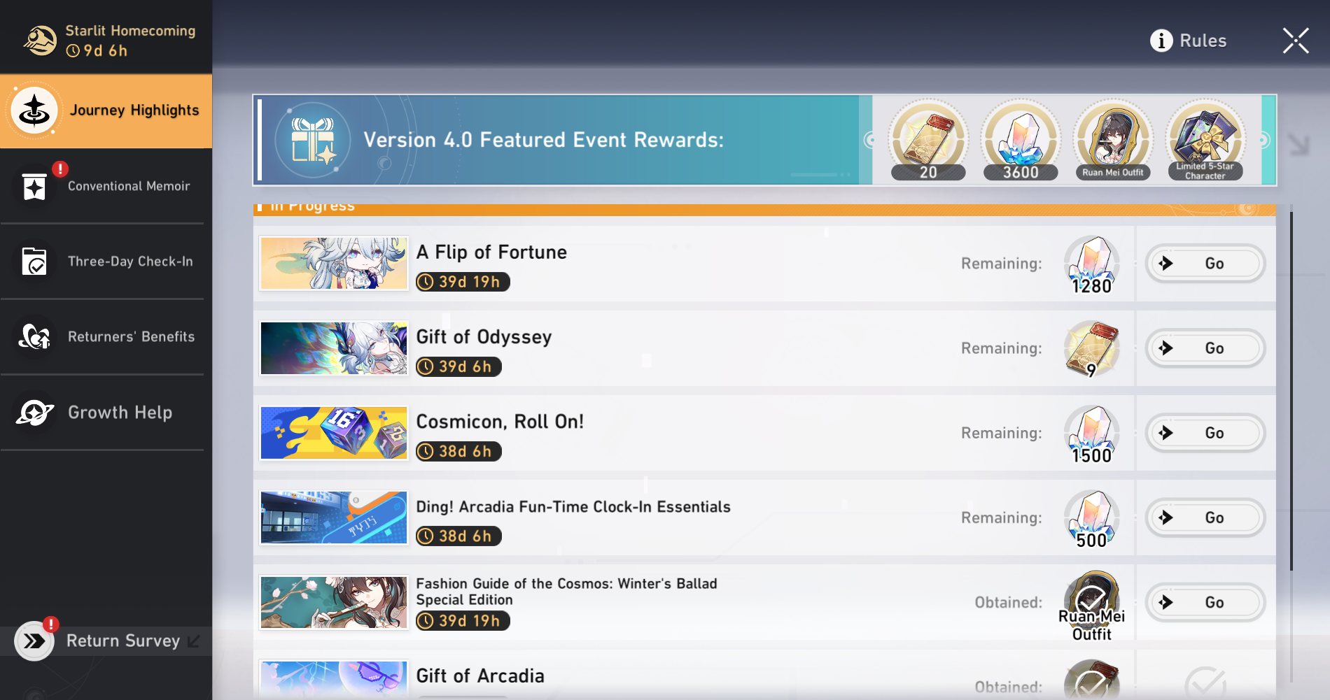Open A Flip of Fortune thumbnail
Viewport: 1330px width, 700px height.
pos(334,264)
